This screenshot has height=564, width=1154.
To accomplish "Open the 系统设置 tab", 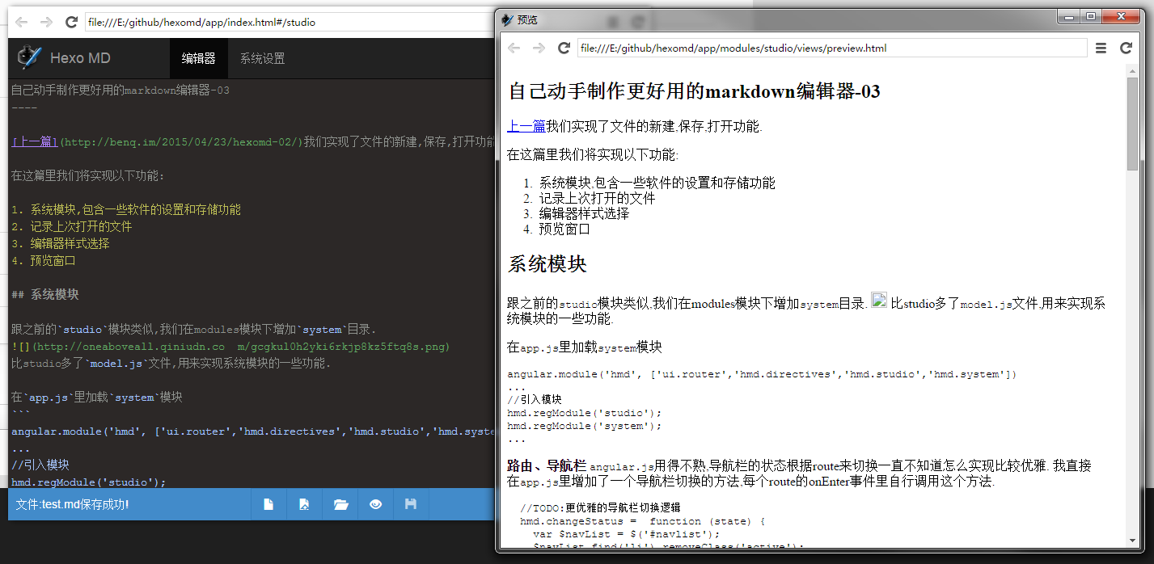I will click(263, 58).
